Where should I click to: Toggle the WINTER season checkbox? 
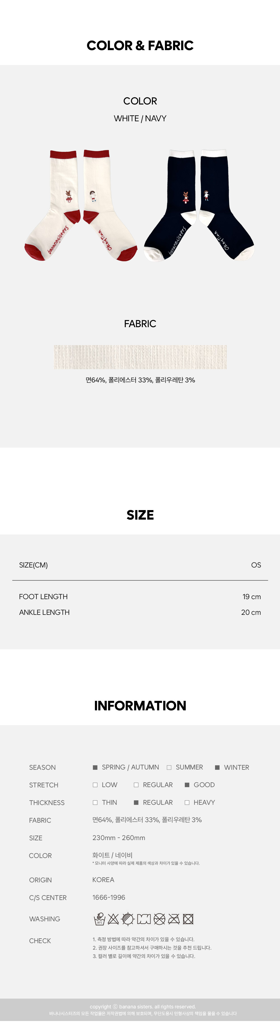217,767
